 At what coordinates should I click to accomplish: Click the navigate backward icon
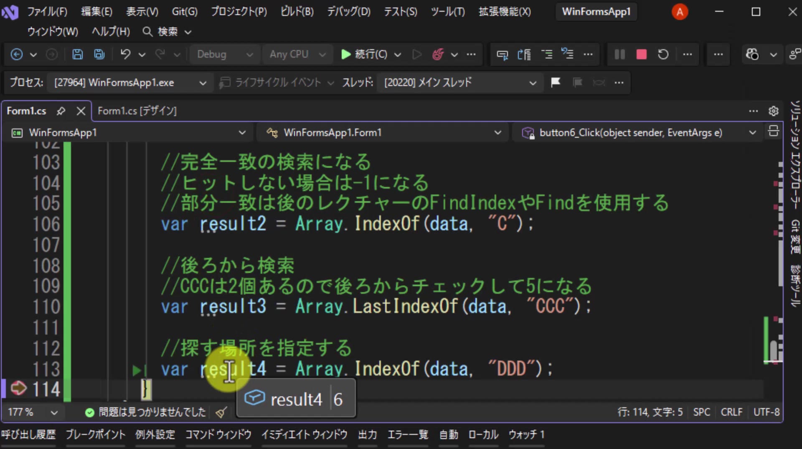pyautogui.click(x=17, y=54)
